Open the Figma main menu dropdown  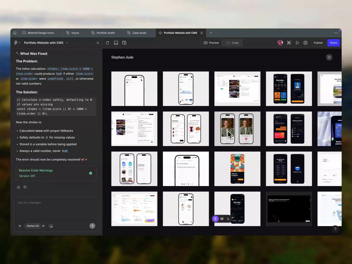[x=17, y=43]
